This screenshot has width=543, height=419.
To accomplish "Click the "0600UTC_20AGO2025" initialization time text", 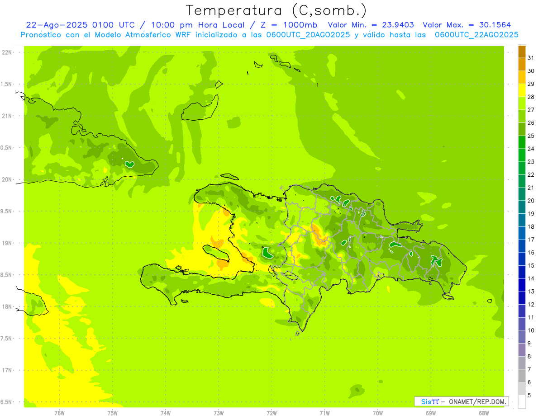I will (x=305, y=35).
